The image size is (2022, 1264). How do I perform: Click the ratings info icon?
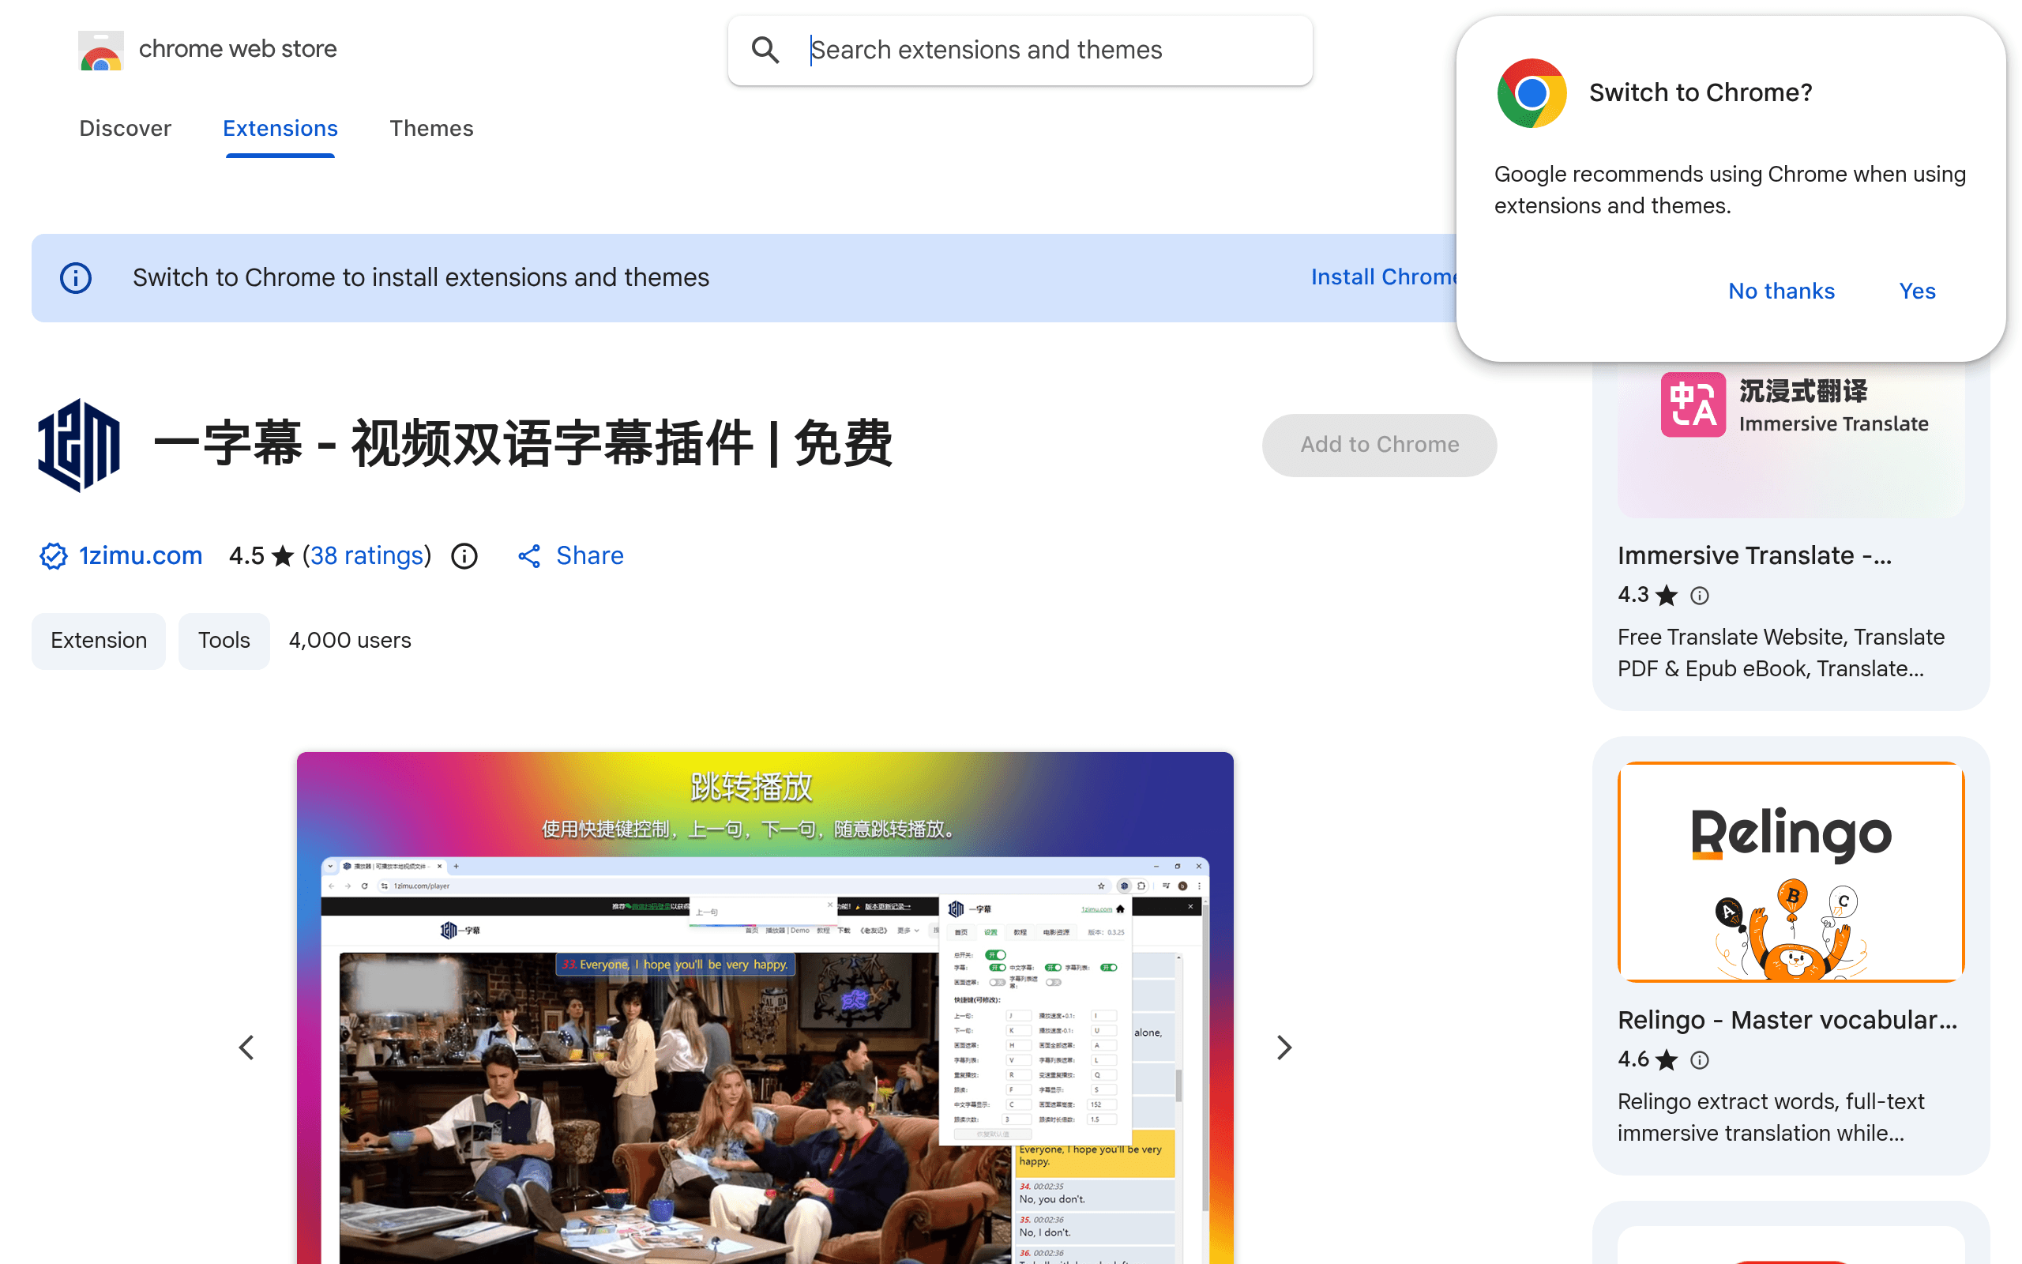point(464,556)
